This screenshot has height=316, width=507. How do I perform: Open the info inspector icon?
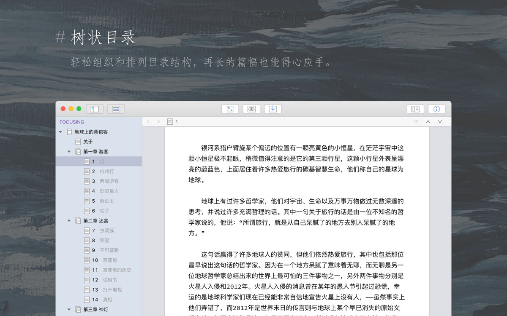point(436,109)
